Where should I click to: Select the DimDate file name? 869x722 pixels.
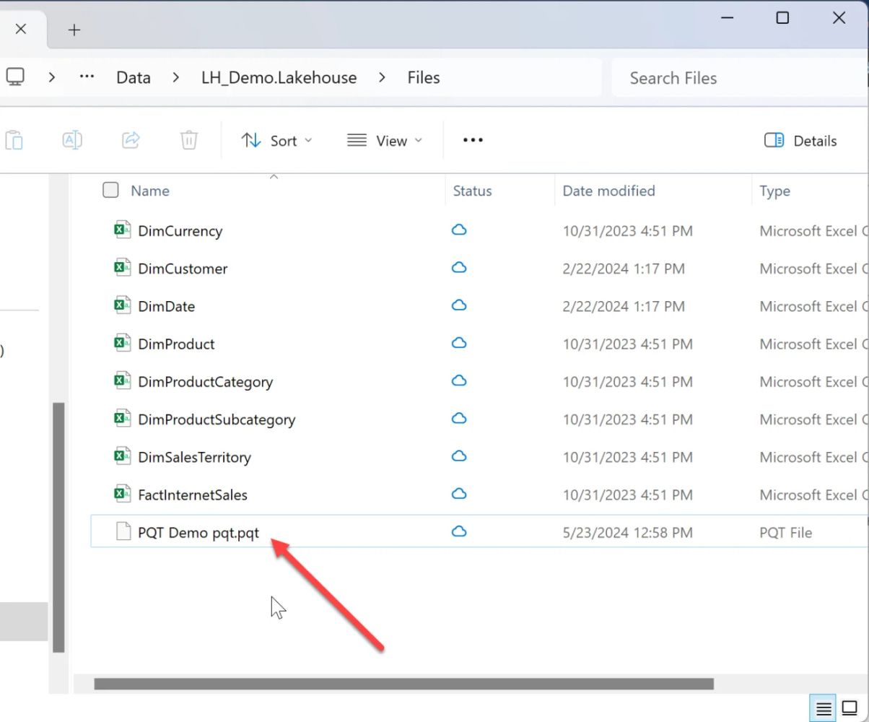[x=166, y=306]
